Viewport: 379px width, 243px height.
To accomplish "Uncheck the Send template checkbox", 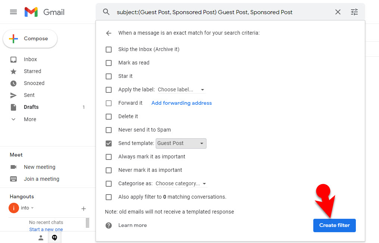I will [x=109, y=143].
